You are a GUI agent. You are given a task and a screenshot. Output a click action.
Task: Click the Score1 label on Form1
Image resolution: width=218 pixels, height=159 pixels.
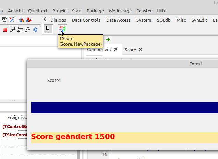[x=54, y=80]
